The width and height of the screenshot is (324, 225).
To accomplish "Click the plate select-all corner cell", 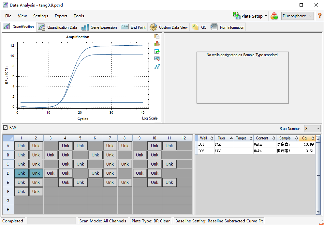I will point(8,138).
